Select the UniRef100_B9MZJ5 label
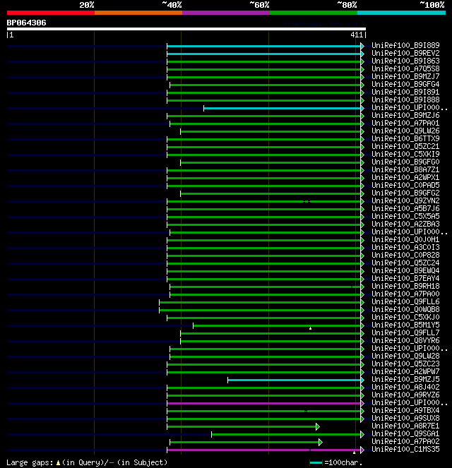The height and width of the screenshot is (468, 452). 405,379
